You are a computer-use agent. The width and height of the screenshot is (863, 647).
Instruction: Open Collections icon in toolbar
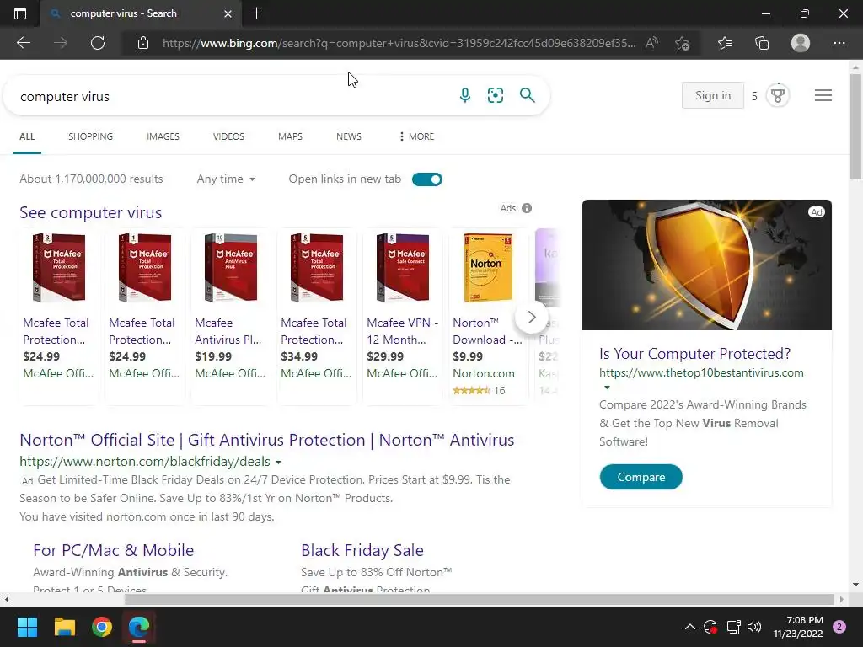coord(762,43)
